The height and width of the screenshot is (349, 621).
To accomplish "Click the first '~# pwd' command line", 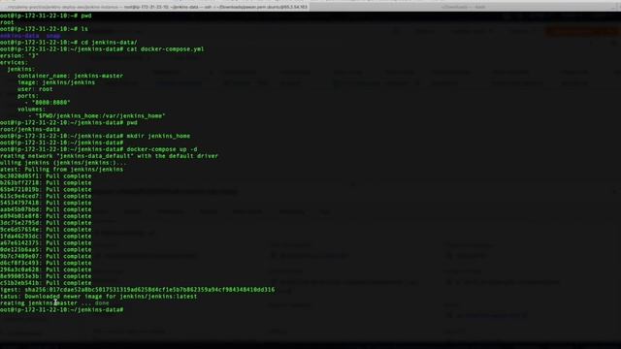I will pos(46,16).
